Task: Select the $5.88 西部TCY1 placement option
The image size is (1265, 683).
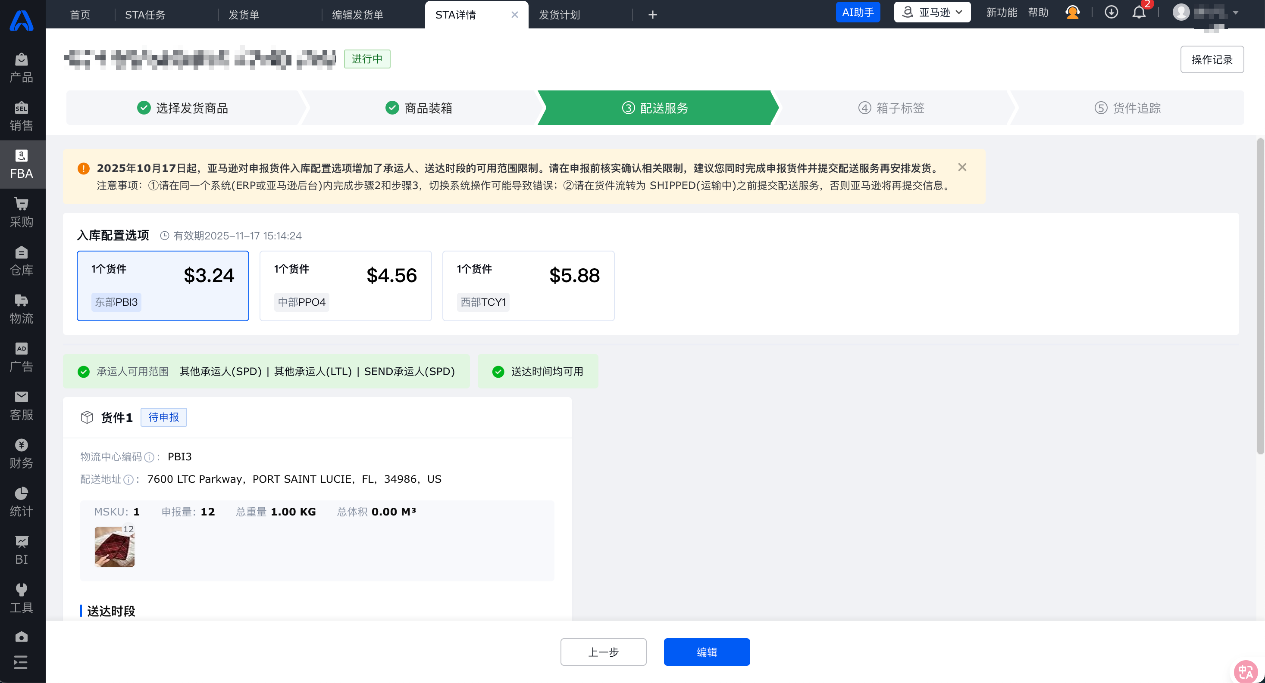Action: point(529,286)
